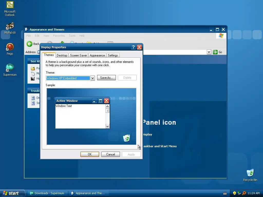263x197 pixels.
Task: Click the Address label in the address bar
Action: (x=31, y=52)
